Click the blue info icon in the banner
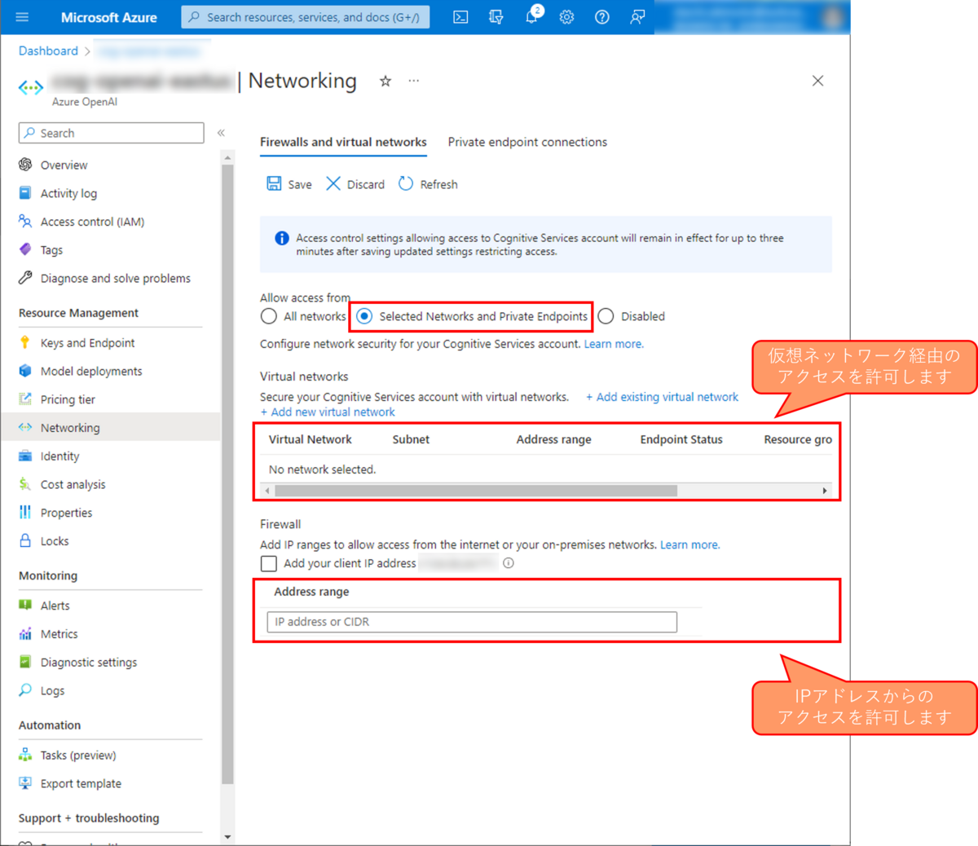This screenshot has width=978, height=846. click(282, 238)
